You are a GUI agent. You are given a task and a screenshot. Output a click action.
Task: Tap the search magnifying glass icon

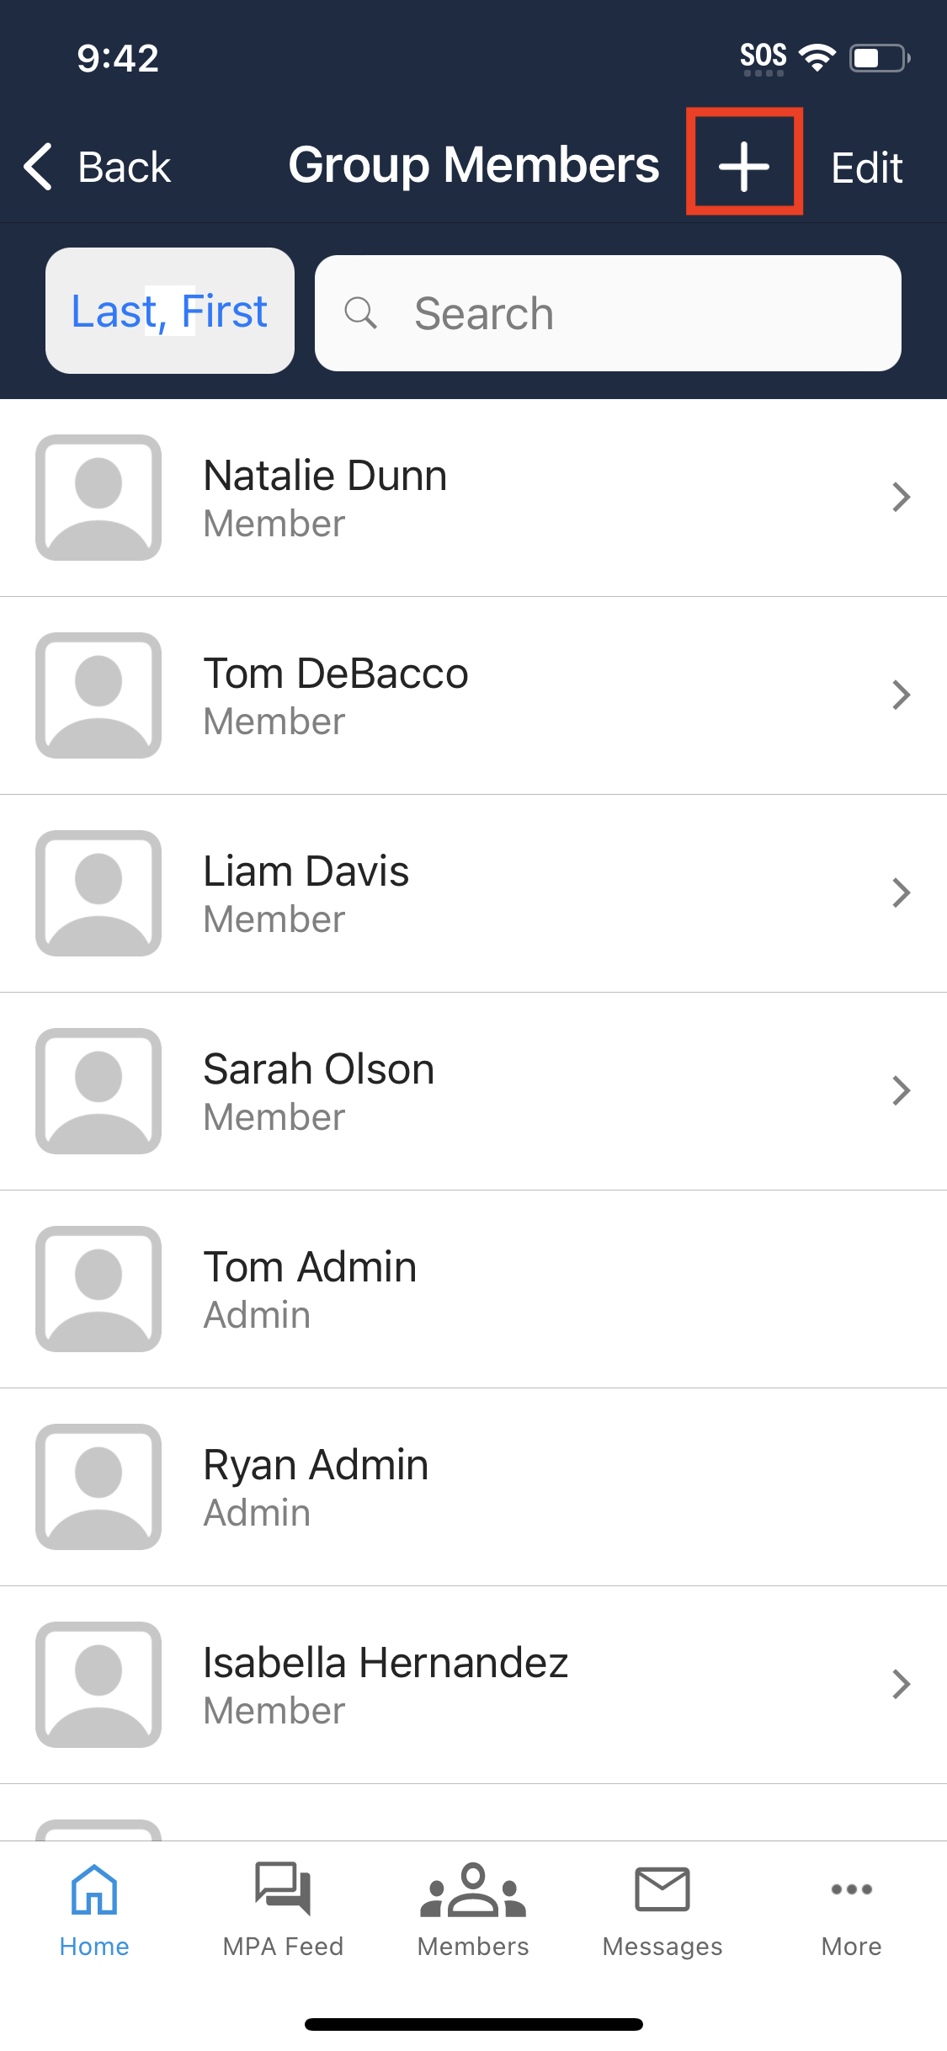[360, 313]
